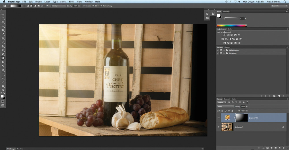
Task: Open the layer Fill dropdown arrow
Action: [x=247, y=111]
